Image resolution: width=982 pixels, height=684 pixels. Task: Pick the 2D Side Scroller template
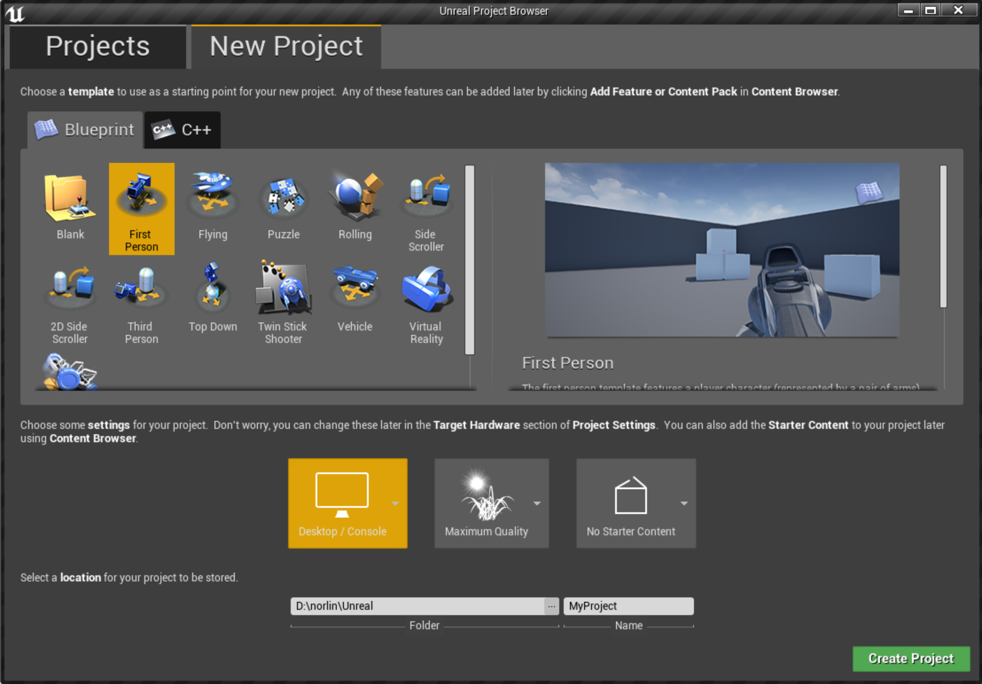pos(70,302)
